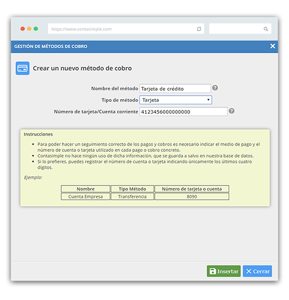Click the magnifier icon in browser search box

[266, 29]
